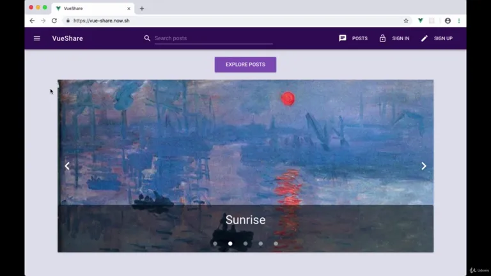Open the Chrome profile avatar
This screenshot has width=491, height=276.
coord(448,20)
